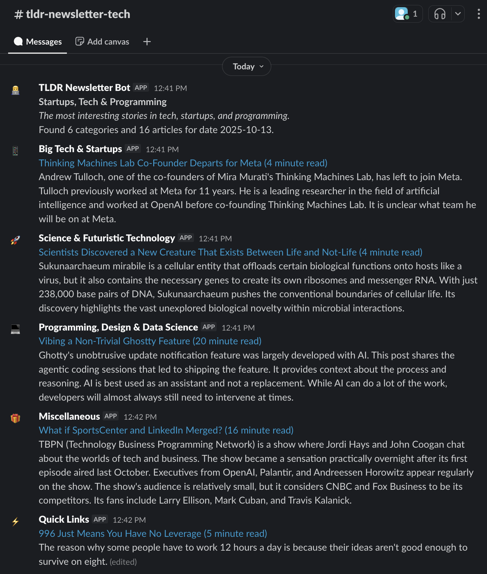Viewport: 487px width, 574px height.
Task: Click the TLDR Newsletter Bot sender name
Action: pyautogui.click(x=84, y=88)
